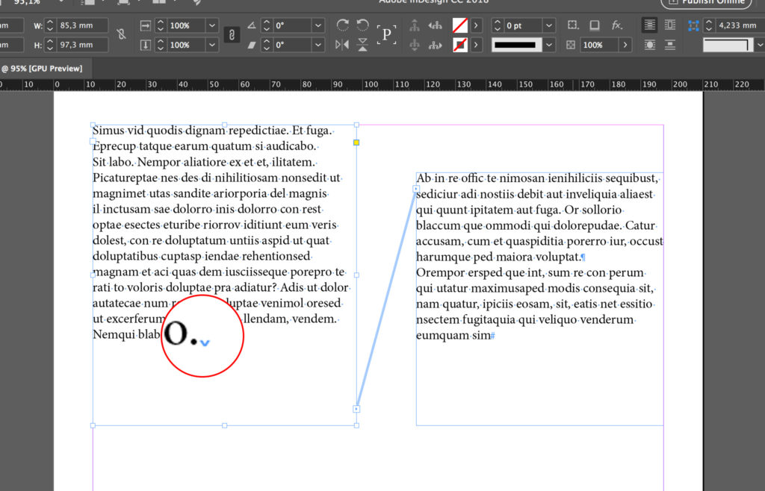
Task: Click the corner shape preview box
Action: (728, 45)
